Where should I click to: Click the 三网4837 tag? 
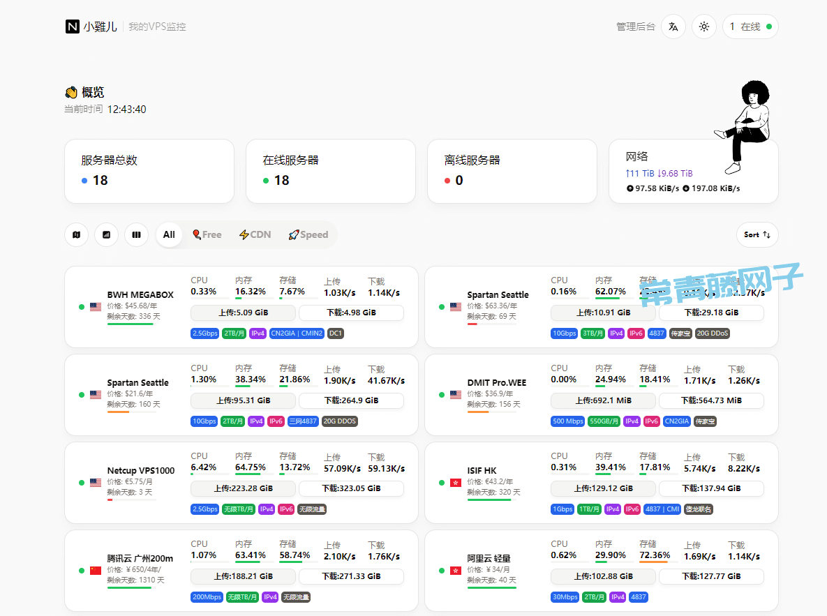coord(303,421)
